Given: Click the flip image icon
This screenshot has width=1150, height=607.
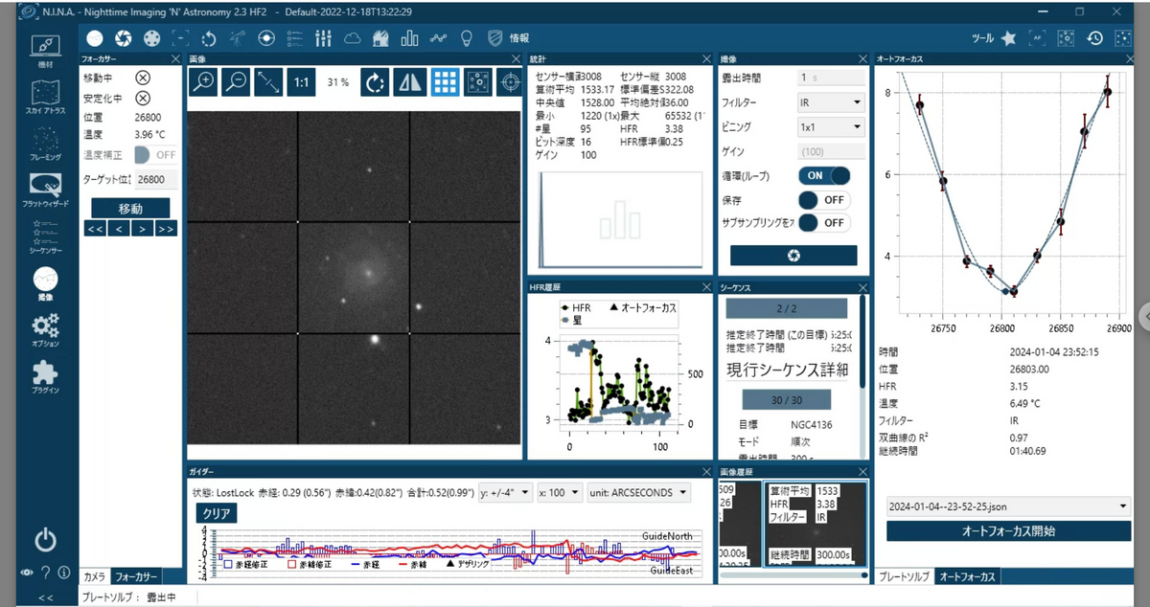Looking at the screenshot, I should (410, 82).
